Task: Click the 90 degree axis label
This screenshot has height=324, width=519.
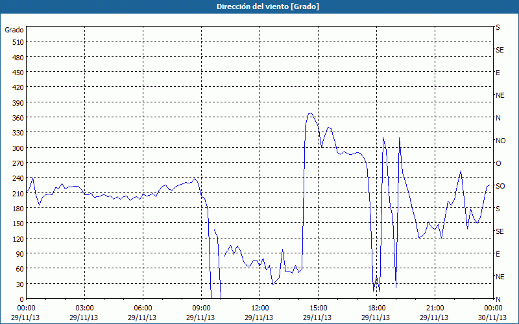Action: [x=20, y=254]
